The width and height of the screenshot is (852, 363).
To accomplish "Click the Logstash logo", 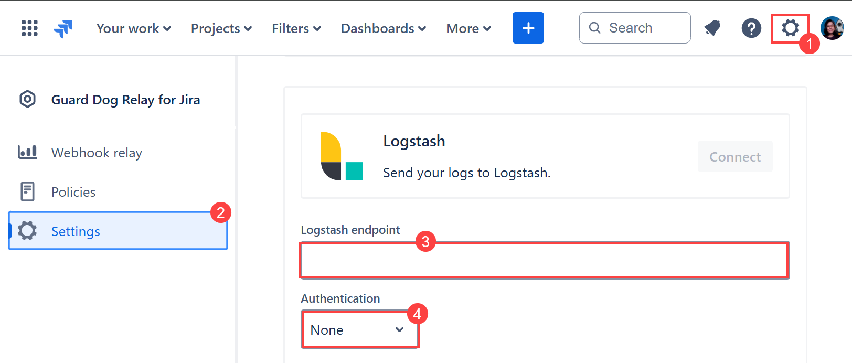I will point(342,156).
